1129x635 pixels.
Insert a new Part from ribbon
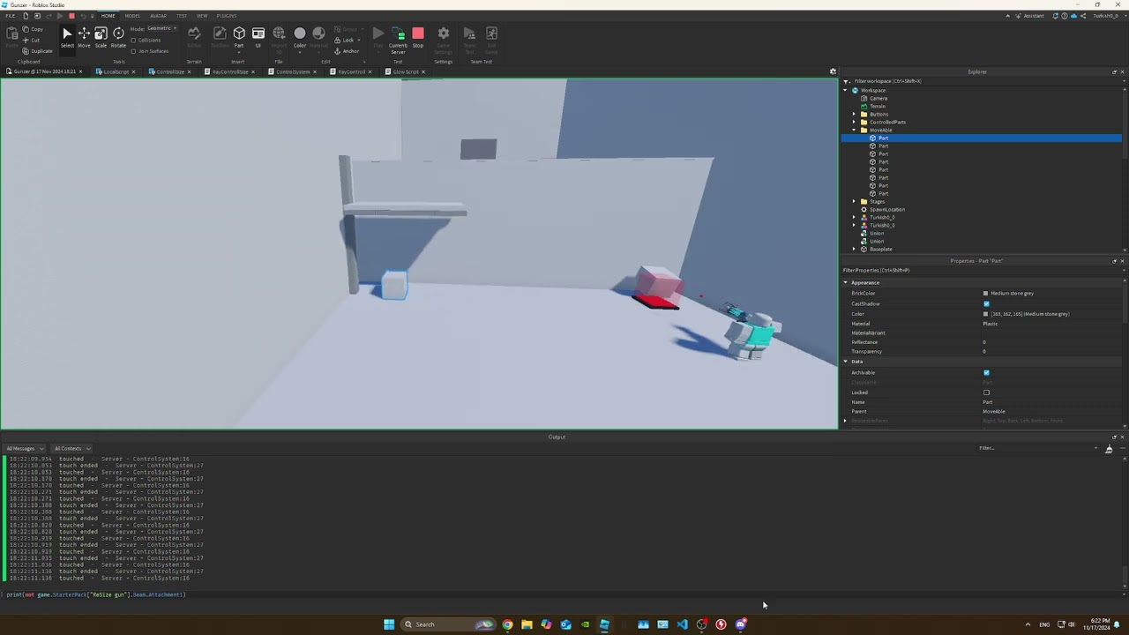[x=239, y=36]
